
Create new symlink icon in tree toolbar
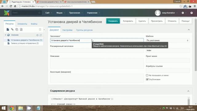coord(17,30)
